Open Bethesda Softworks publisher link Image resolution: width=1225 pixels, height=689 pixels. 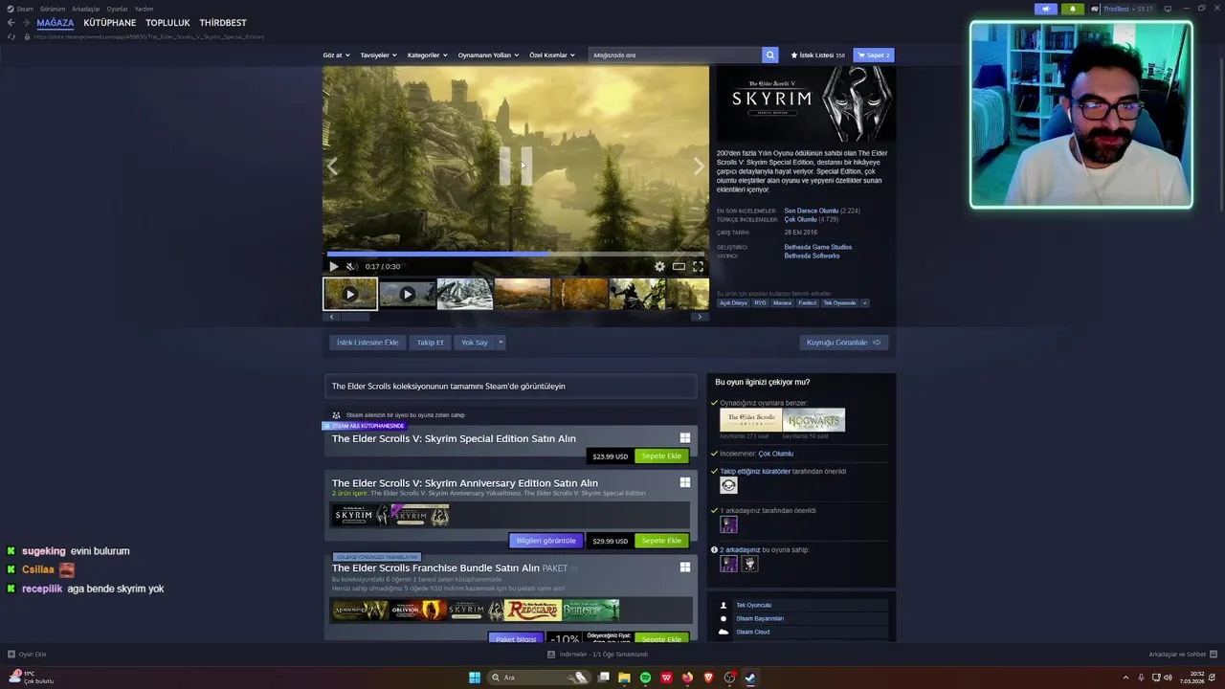(x=813, y=256)
